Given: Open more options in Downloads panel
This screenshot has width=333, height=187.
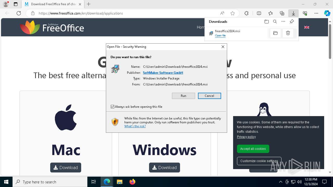Looking at the screenshot, I should click(283, 22).
